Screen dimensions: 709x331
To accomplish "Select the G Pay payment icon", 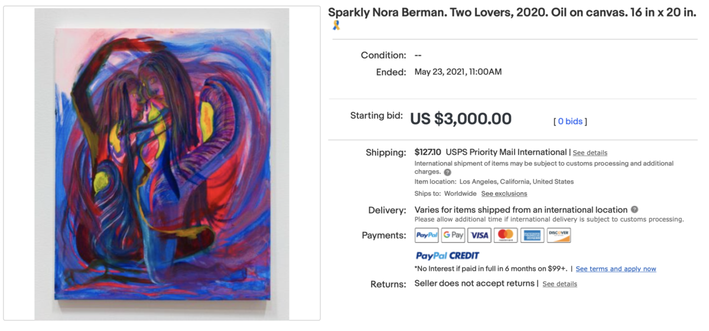I will coord(453,235).
